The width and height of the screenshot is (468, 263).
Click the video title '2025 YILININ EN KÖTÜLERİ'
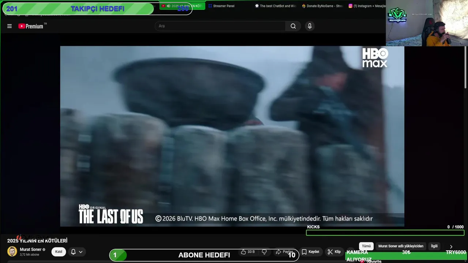pos(37,241)
